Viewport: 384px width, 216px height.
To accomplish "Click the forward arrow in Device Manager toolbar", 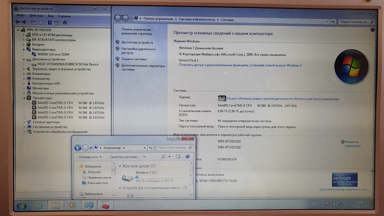I will coord(24,22).
